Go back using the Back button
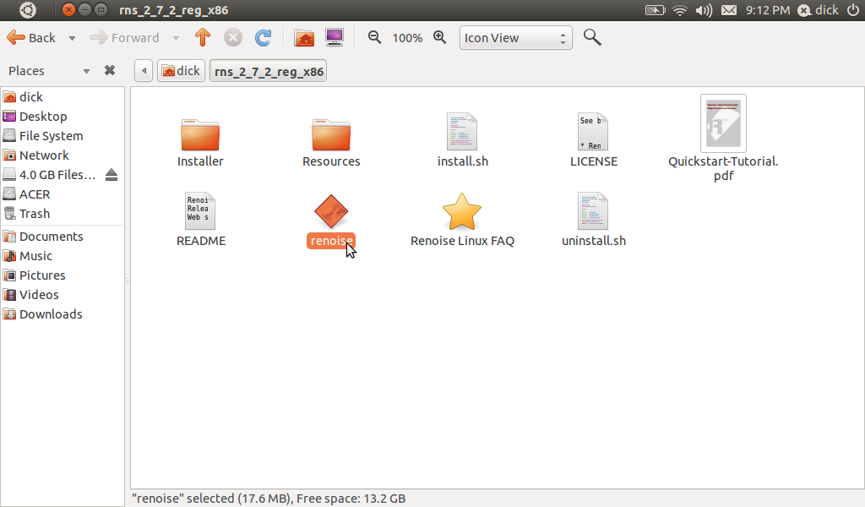 point(31,37)
